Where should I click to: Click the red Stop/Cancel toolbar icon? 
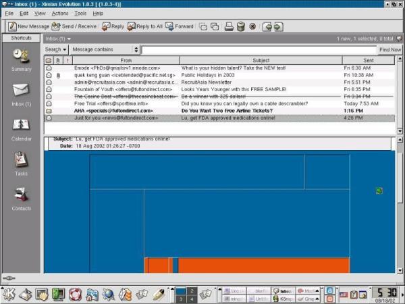252,26
